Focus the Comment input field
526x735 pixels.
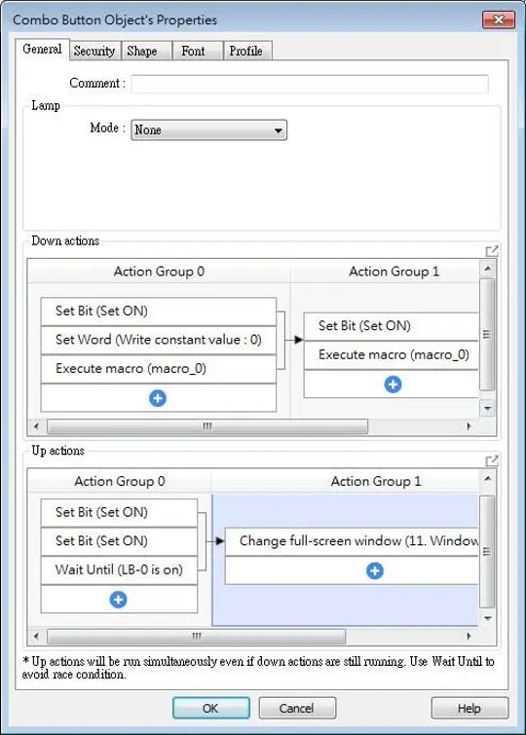click(x=310, y=84)
